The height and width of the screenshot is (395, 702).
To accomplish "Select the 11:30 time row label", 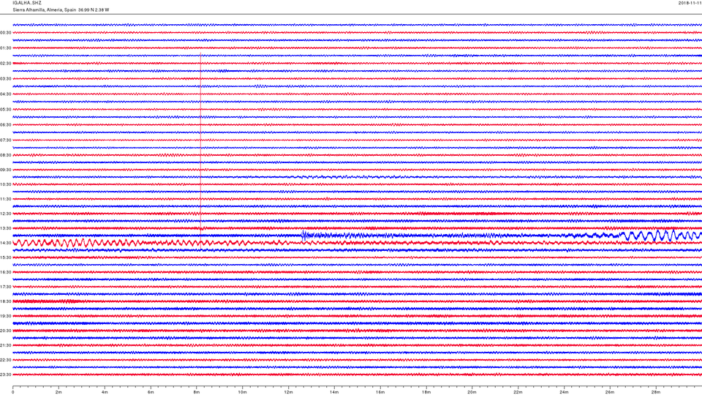I will coord(5,199).
